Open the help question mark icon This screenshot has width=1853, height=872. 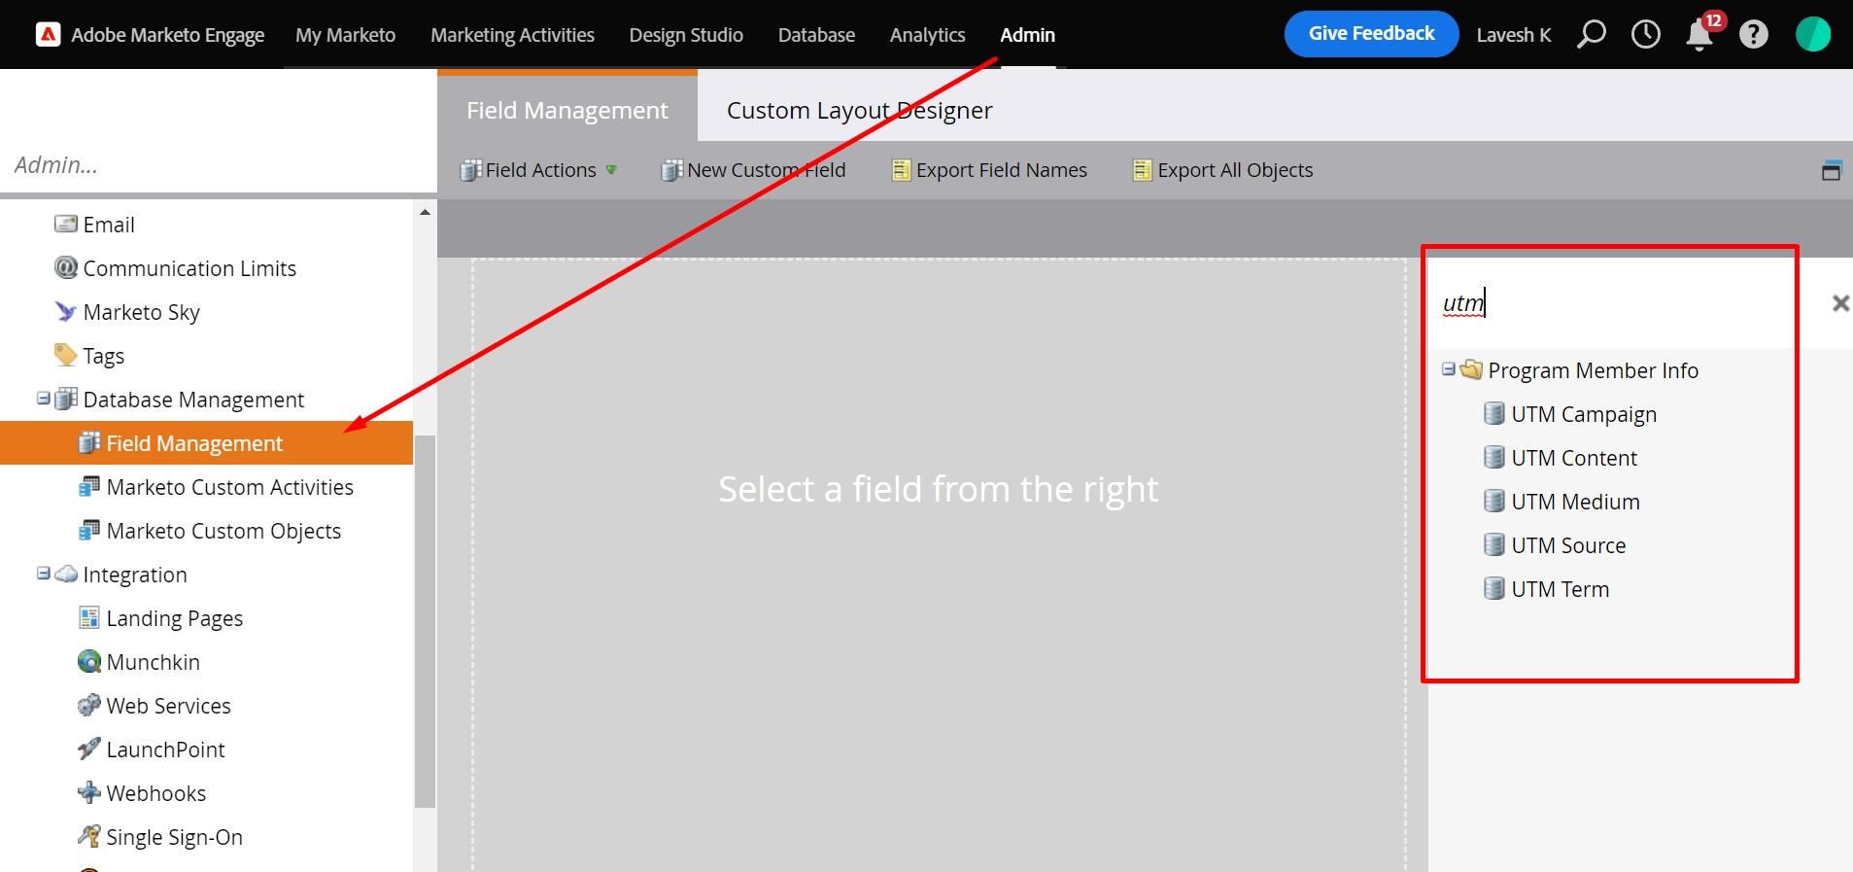[1753, 35]
